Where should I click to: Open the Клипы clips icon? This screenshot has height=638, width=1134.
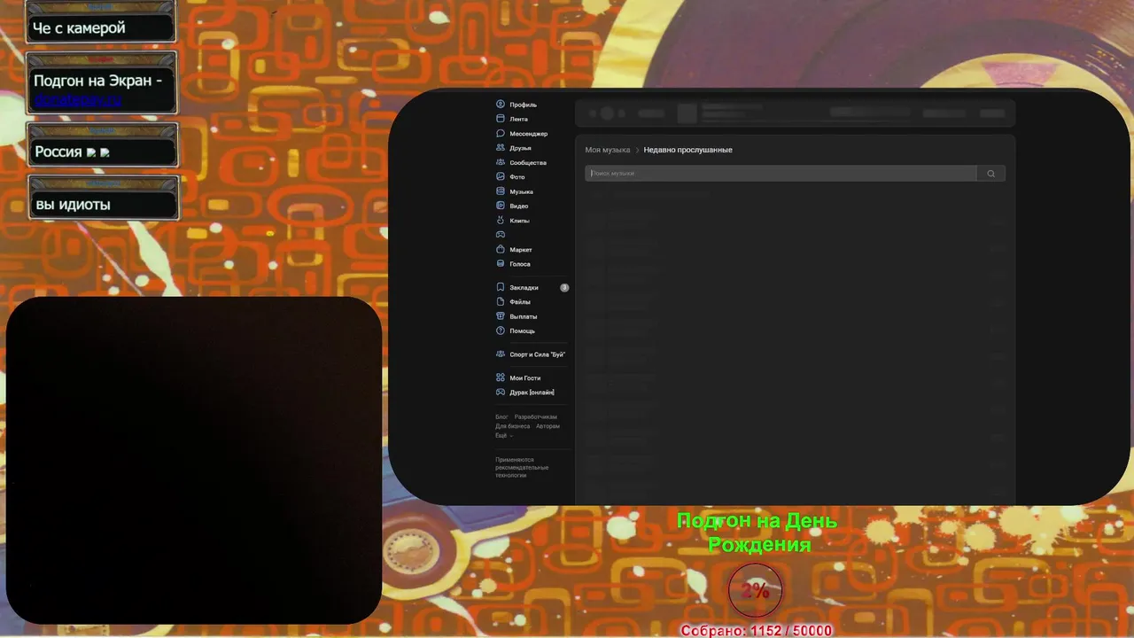click(x=501, y=220)
